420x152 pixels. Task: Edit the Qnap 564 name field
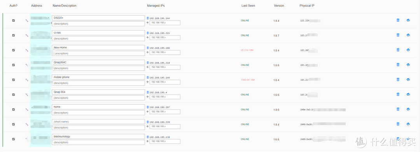[98, 92]
